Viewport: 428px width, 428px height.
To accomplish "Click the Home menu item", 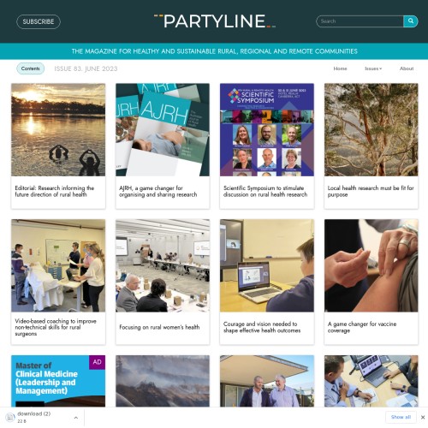I will [x=340, y=68].
